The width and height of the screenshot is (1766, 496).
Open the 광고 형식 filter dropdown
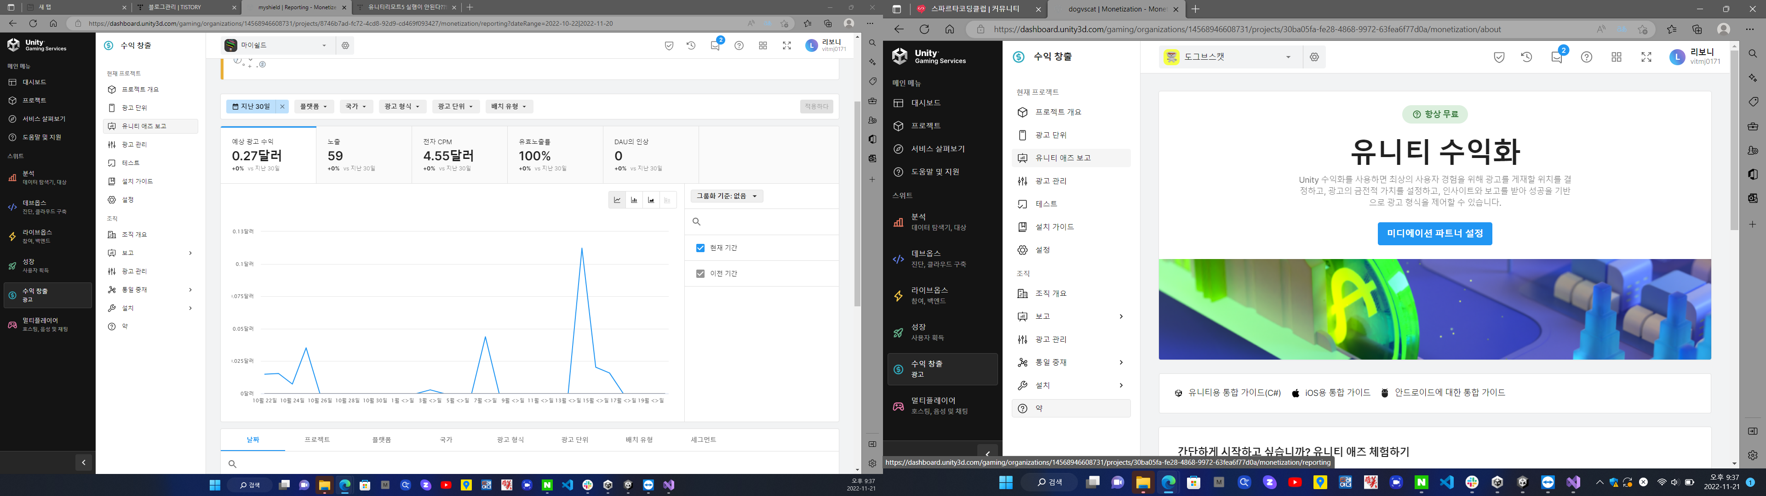[x=402, y=107]
